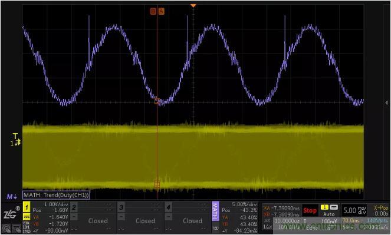Select the MATH: Trend(Duty(CH1)) label
Image resolution: width=391 pixels, height=235 pixels.
click(56, 195)
